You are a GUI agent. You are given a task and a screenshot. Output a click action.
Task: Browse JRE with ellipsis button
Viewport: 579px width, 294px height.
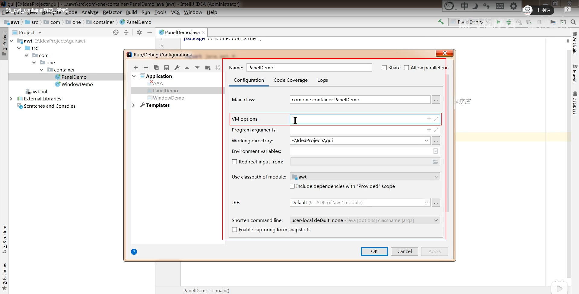click(436, 202)
